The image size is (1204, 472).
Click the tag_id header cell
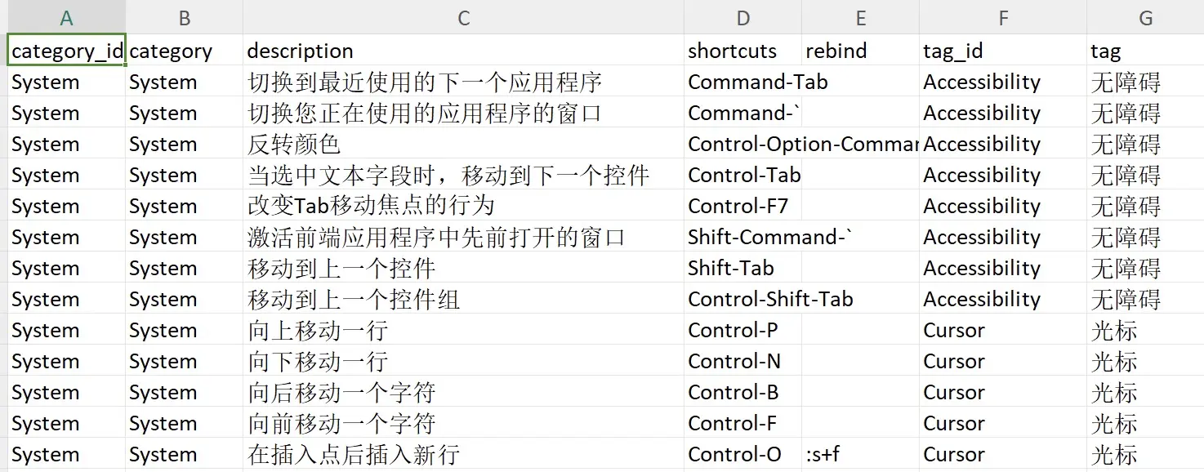pyautogui.click(x=1003, y=51)
